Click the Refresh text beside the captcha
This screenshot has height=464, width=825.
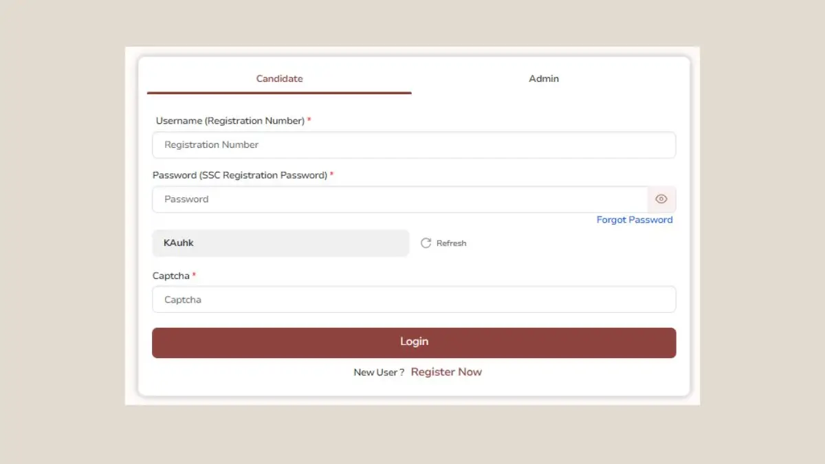451,243
